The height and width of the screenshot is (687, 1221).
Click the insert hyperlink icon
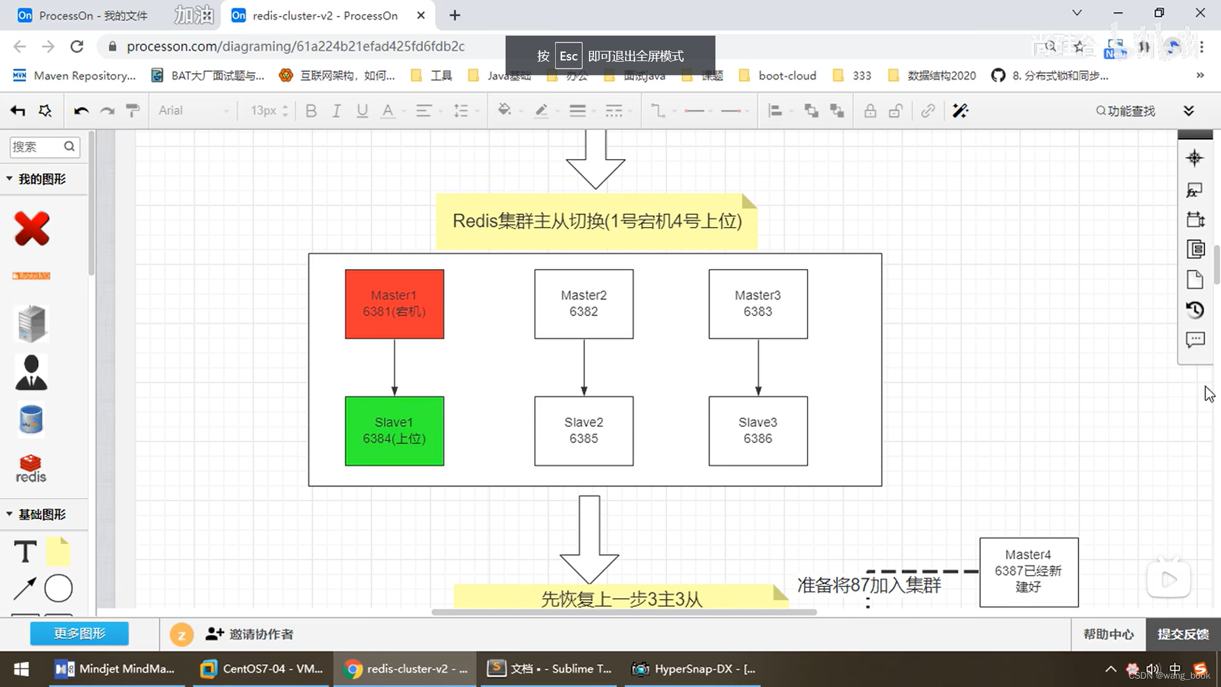click(928, 110)
